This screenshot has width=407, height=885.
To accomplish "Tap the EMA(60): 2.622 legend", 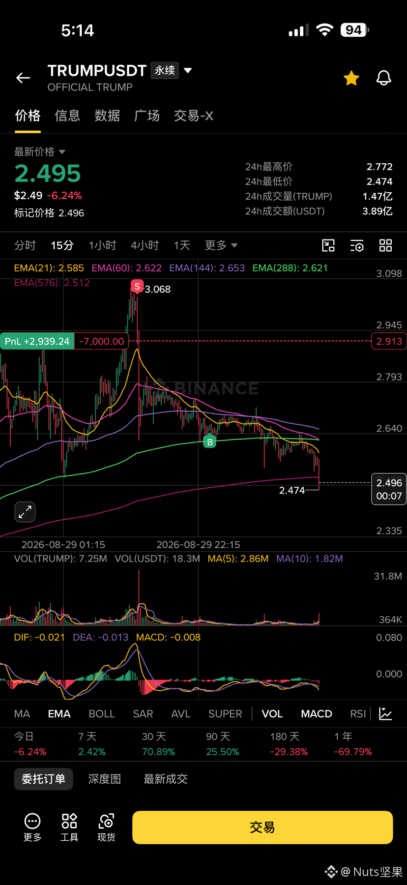I will click(127, 268).
